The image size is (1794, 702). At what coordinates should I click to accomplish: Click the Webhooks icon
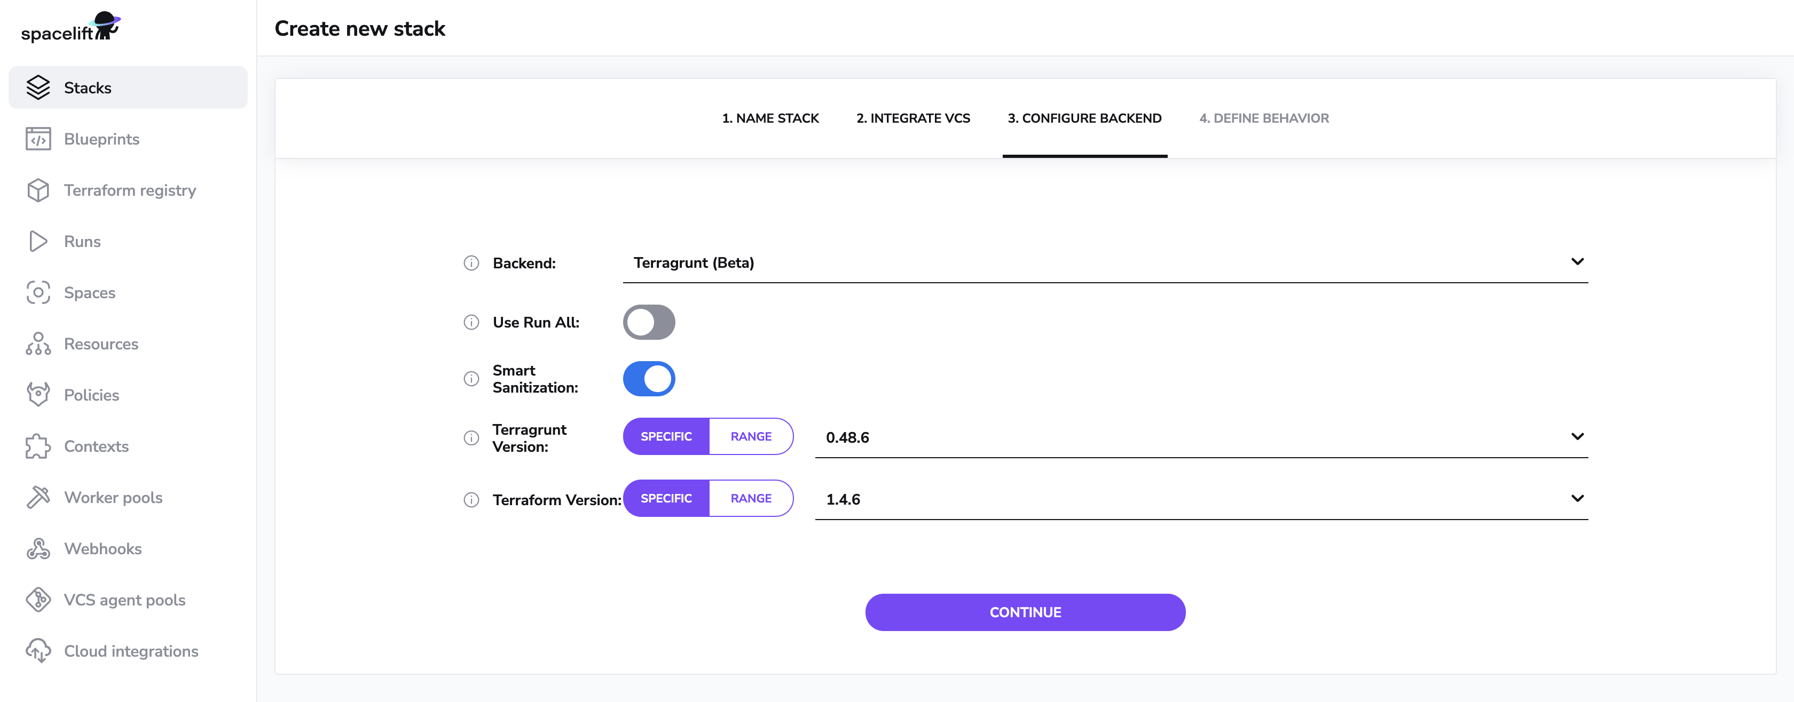coord(37,548)
